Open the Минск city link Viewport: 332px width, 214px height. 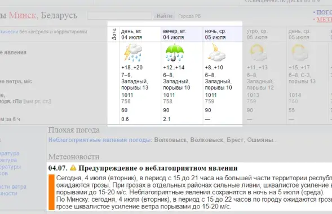coord(22,15)
